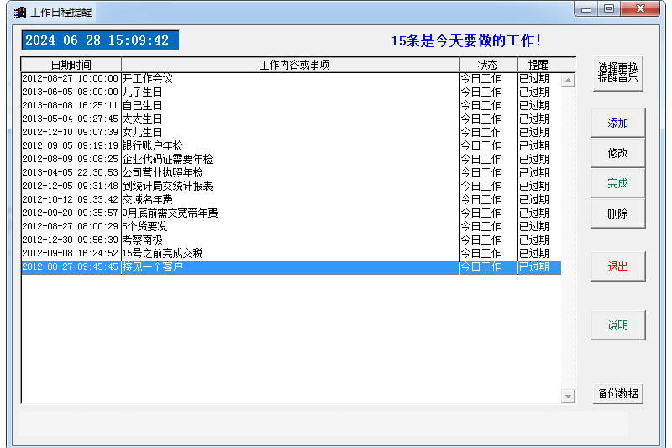Click 选择更换提醒音乐 button
This screenshot has width=672, height=448.
(617, 73)
